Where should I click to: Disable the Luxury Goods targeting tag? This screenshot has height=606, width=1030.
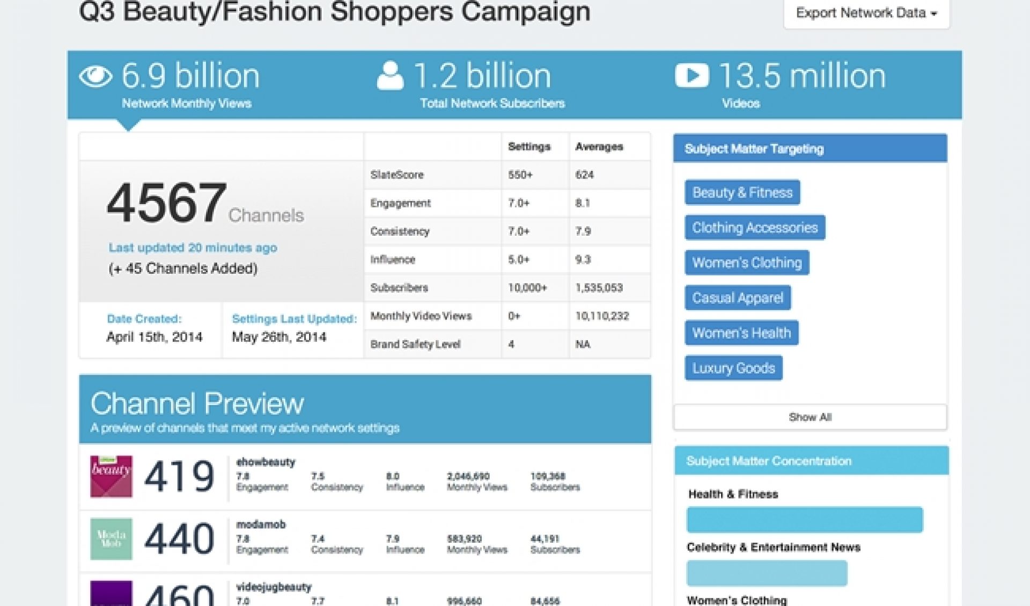tap(733, 368)
